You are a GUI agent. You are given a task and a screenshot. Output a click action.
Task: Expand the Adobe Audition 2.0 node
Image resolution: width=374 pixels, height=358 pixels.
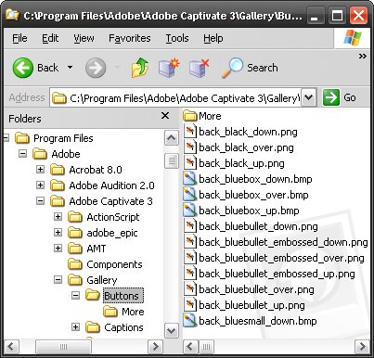[x=41, y=185]
